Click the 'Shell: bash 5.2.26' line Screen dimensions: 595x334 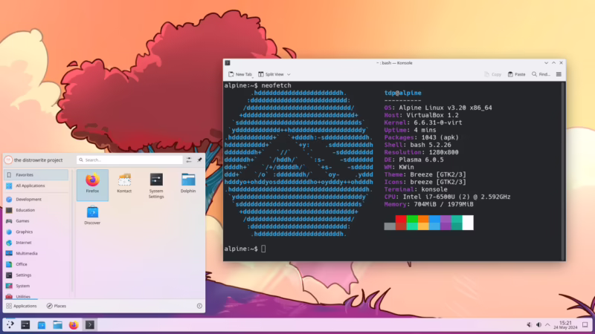pos(417,145)
